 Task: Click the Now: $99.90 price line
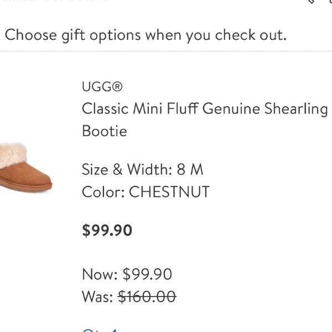pyautogui.click(x=127, y=274)
